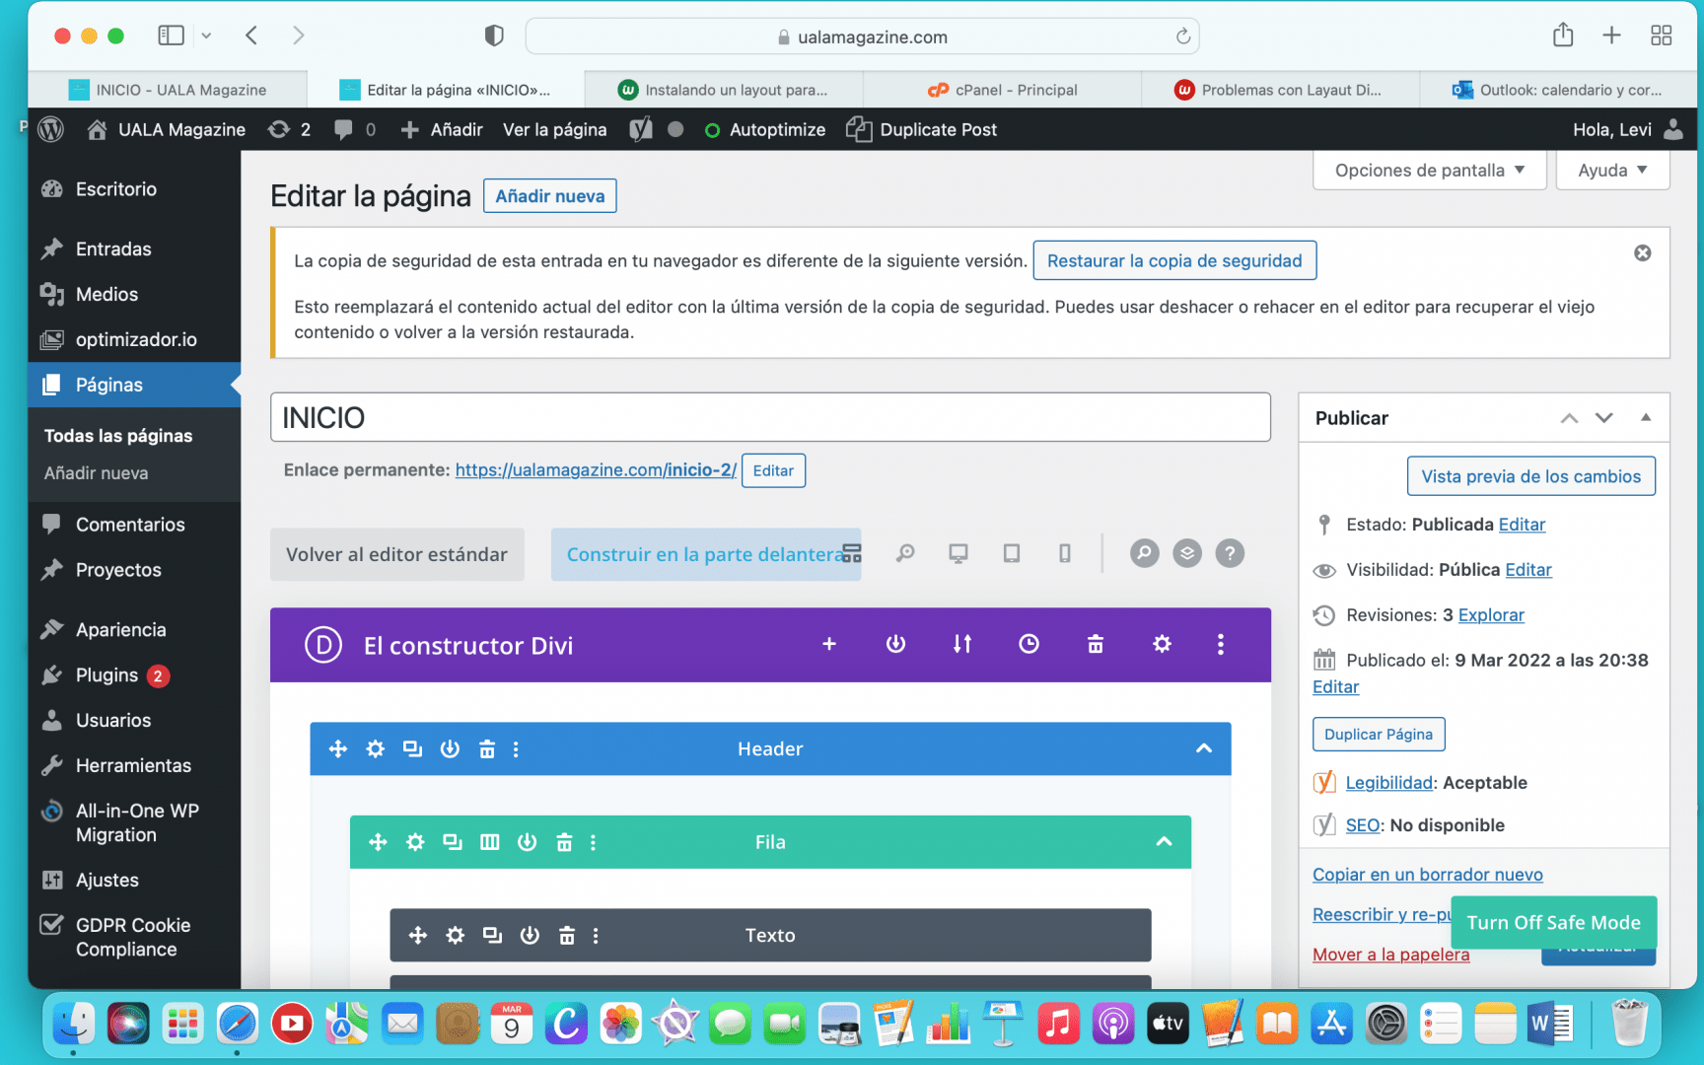1704x1065 pixels.
Task: Click Divi builder trash clear layout icon
Action: point(1095,644)
